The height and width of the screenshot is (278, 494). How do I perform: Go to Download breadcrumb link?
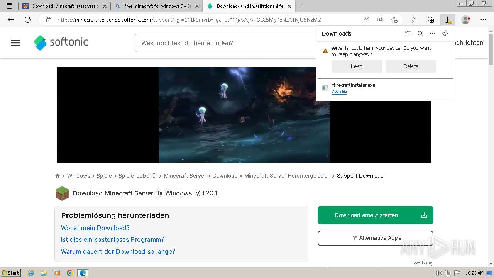225,176
